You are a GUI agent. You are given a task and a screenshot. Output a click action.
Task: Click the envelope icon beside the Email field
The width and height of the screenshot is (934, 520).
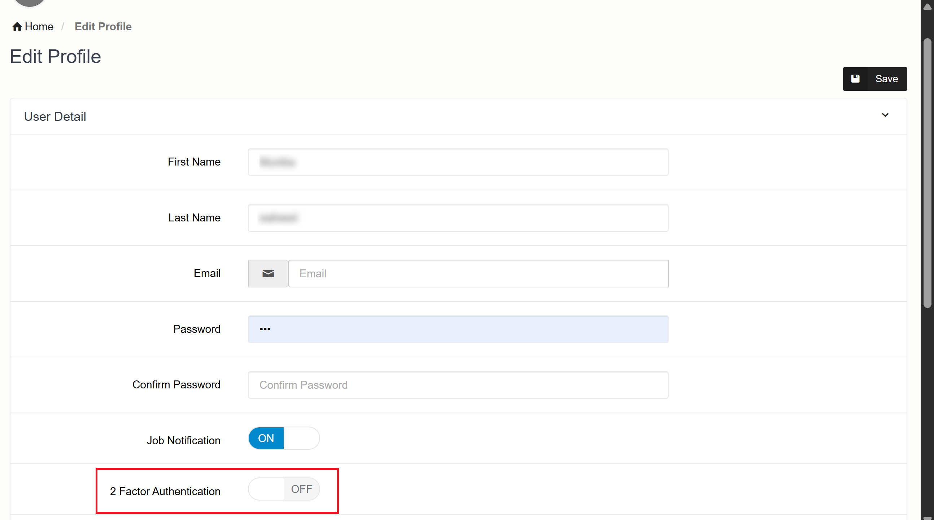coord(268,273)
